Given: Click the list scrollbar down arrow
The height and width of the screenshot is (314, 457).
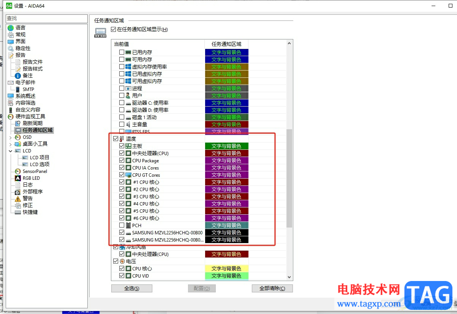Looking at the screenshot, I should pos(289,278).
